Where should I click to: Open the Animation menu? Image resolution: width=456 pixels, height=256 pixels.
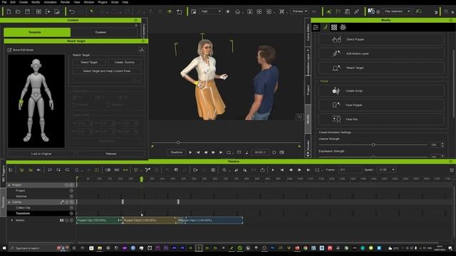(x=50, y=2)
